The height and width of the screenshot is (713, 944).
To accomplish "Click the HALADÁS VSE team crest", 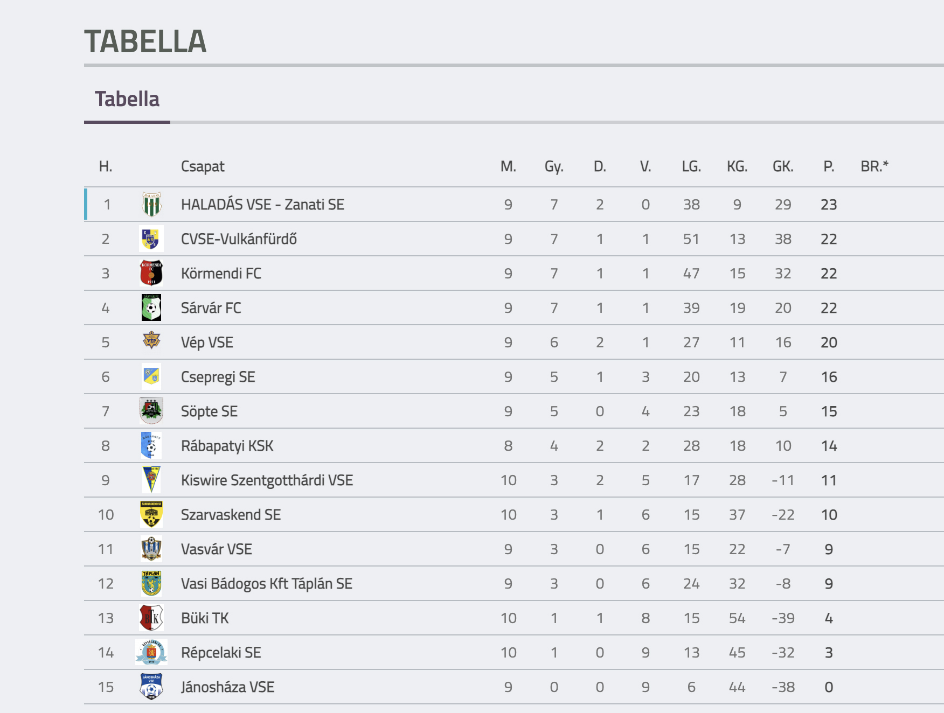I will click(x=151, y=204).
